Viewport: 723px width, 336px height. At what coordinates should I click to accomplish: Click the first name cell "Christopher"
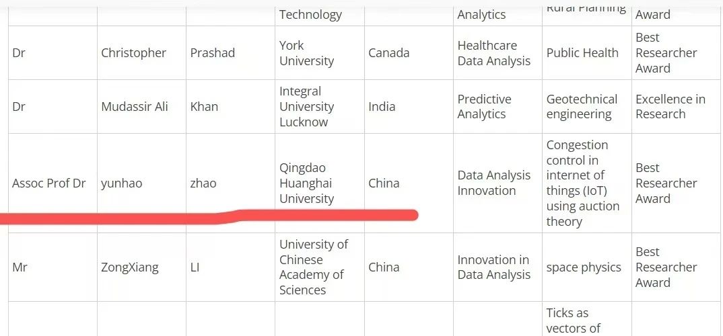[133, 53]
